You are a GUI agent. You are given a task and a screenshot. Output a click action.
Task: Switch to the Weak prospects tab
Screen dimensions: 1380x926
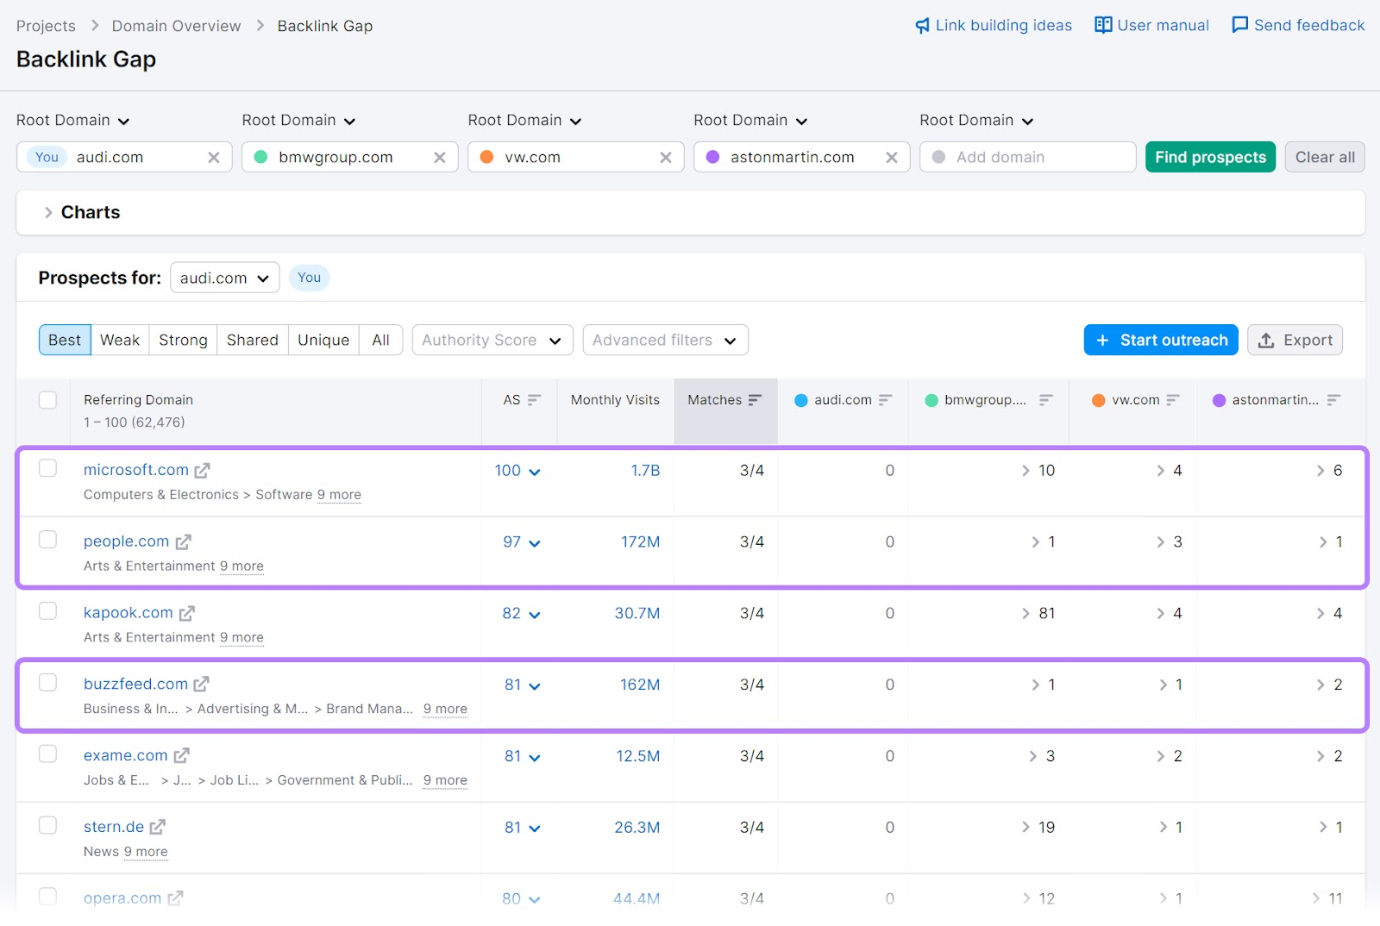[120, 340]
